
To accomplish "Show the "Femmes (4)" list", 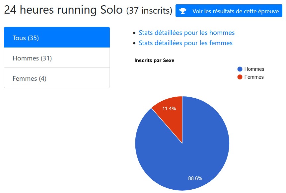I will 57,78.
